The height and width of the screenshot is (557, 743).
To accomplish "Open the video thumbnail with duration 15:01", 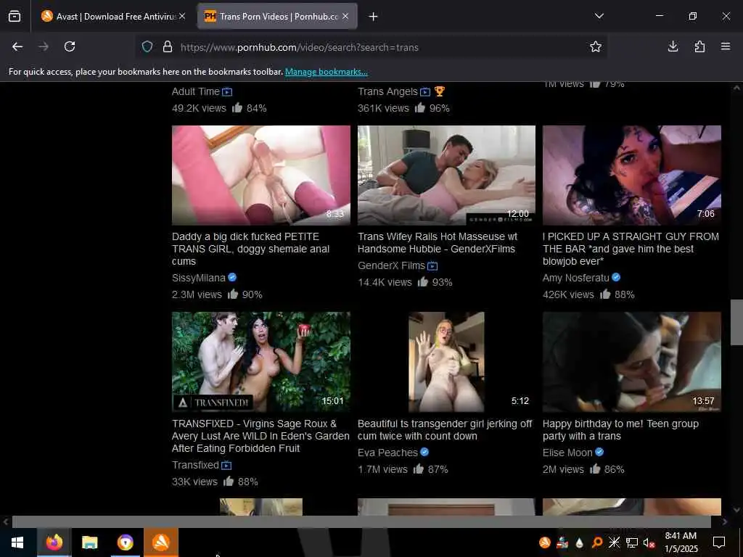I will tap(261, 362).
